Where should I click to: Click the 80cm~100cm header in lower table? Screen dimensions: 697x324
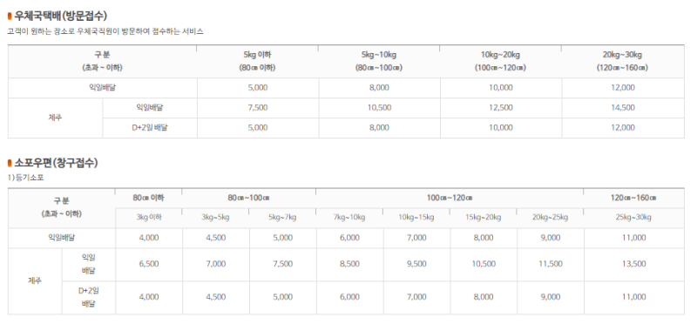(x=249, y=198)
